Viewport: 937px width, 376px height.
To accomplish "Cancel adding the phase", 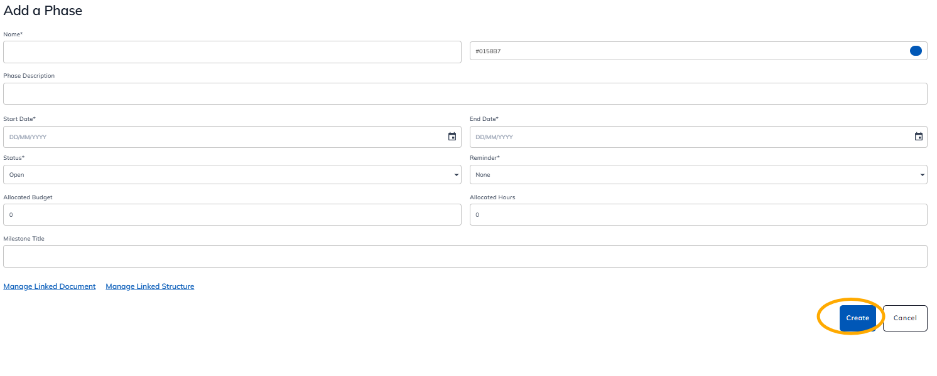I will pyautogui.click(x=905, y=318).
